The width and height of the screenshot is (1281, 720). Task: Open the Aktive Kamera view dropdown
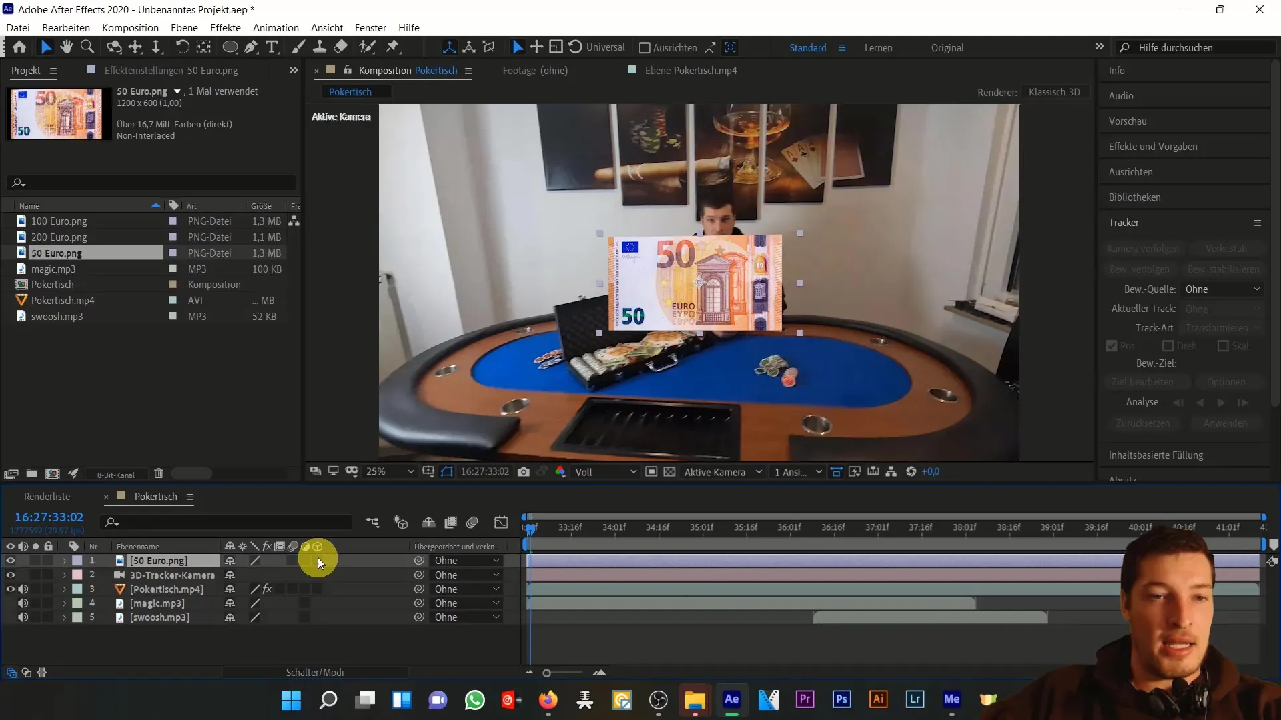click(723, 472)
